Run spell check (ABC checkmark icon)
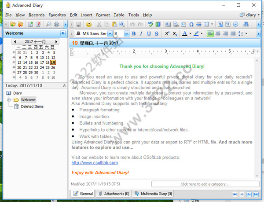The image size is (264, 202). coord(150,24)
